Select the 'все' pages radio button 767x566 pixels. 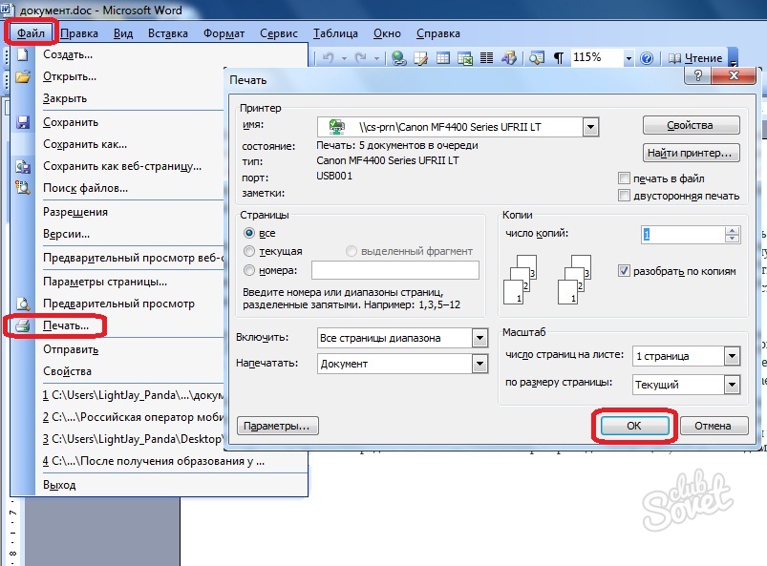[249, 233]
